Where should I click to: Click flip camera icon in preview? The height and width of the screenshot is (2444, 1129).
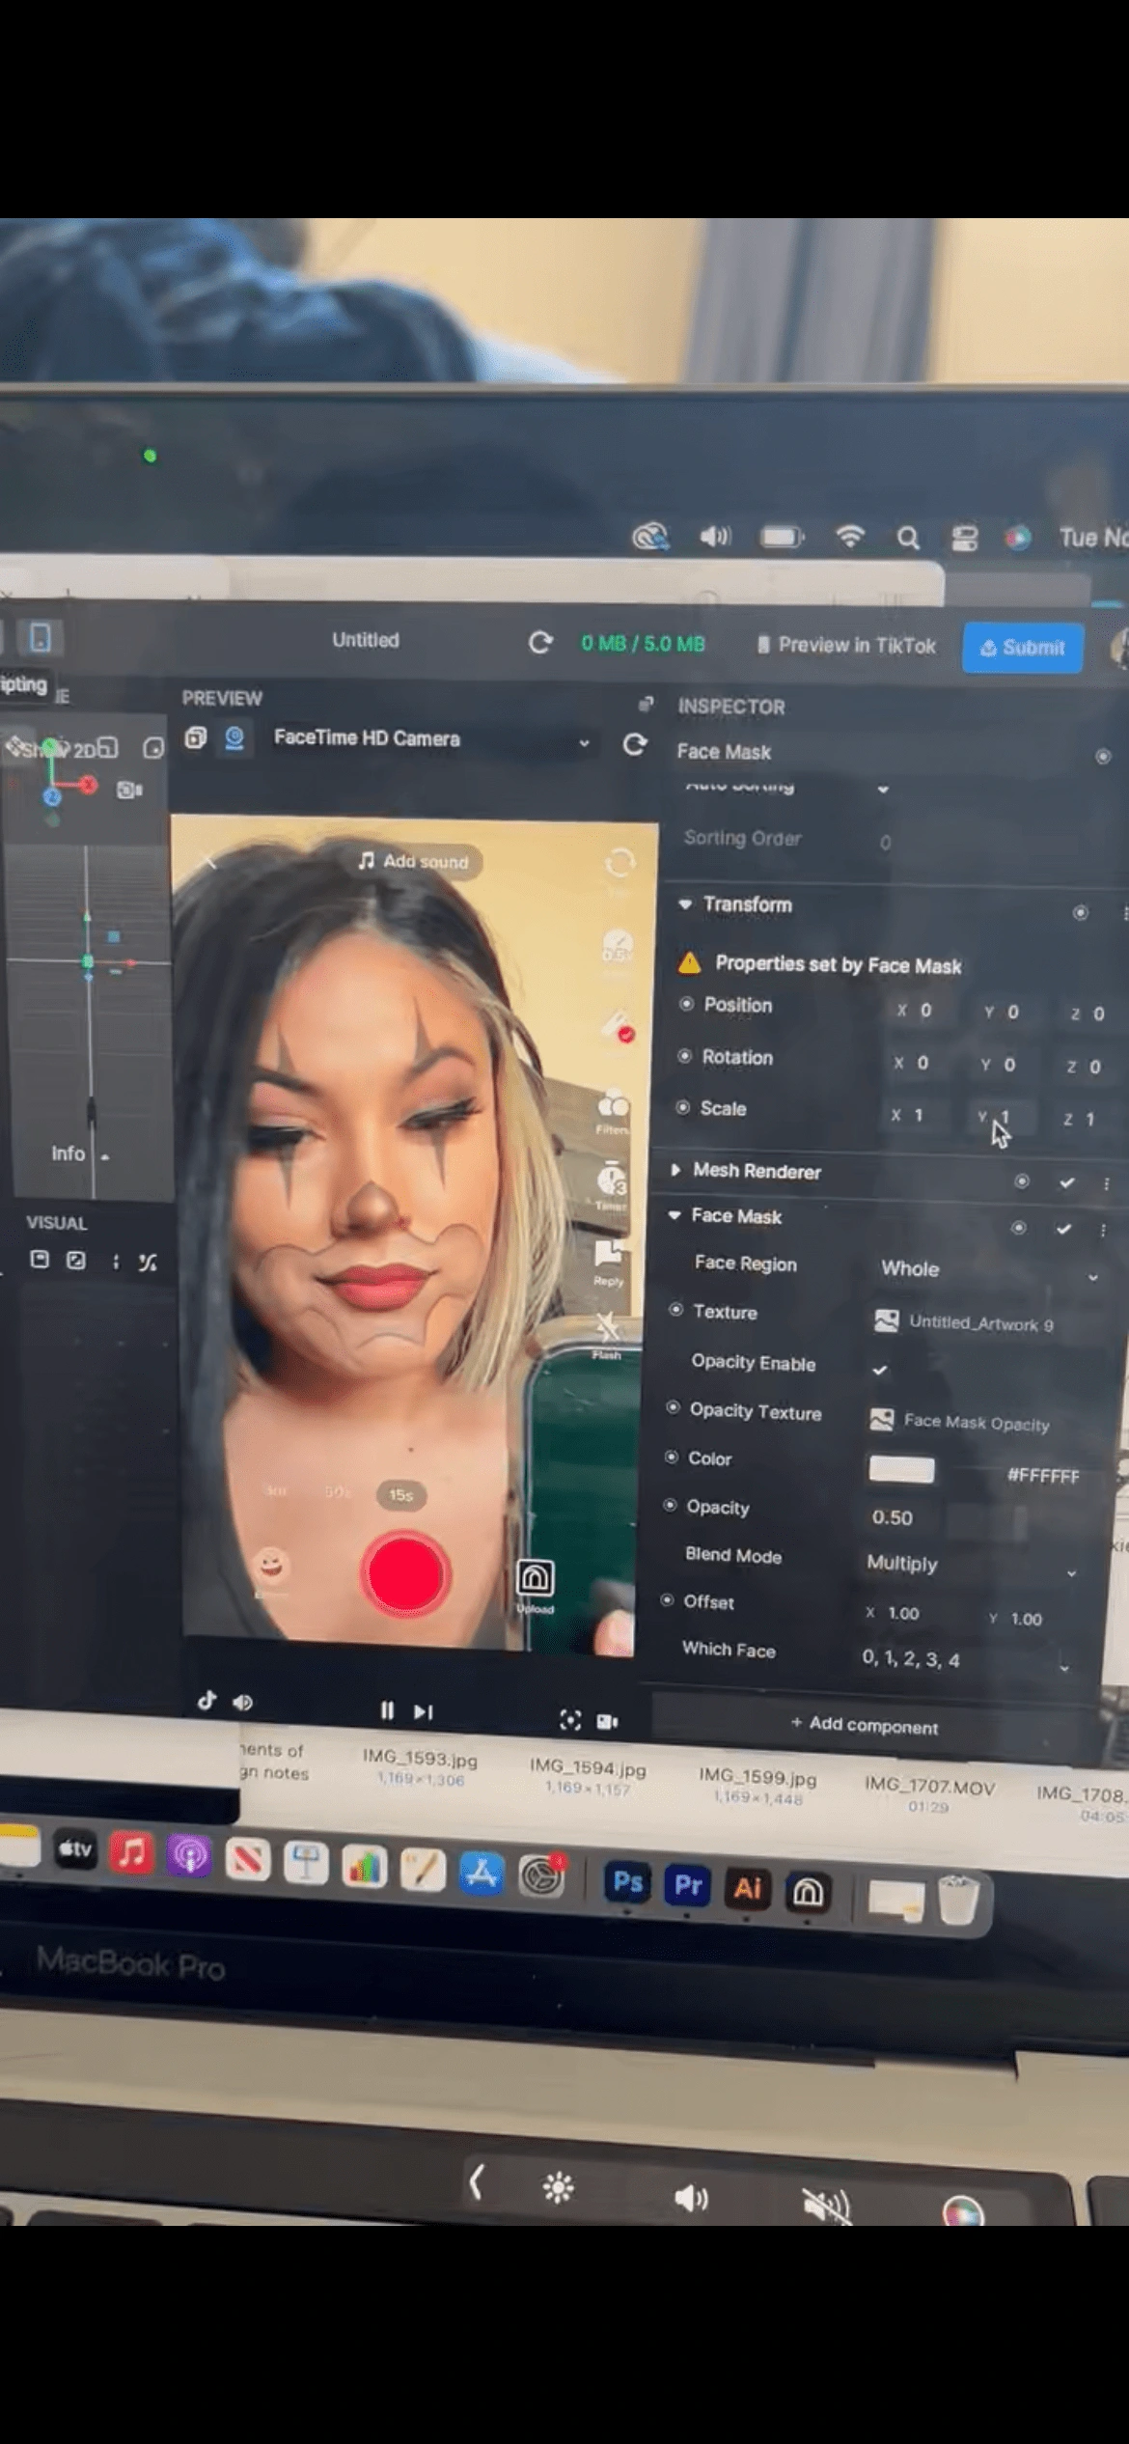point(620,863)
